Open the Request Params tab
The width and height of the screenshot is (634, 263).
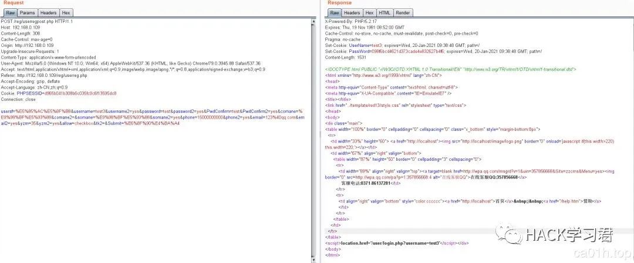(28, 13)
